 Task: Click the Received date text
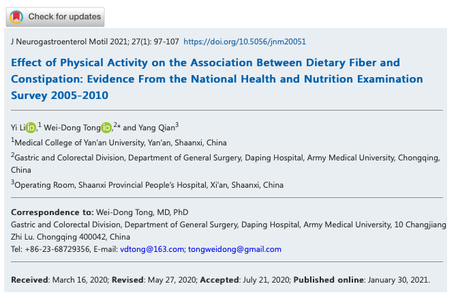point(60,280)
